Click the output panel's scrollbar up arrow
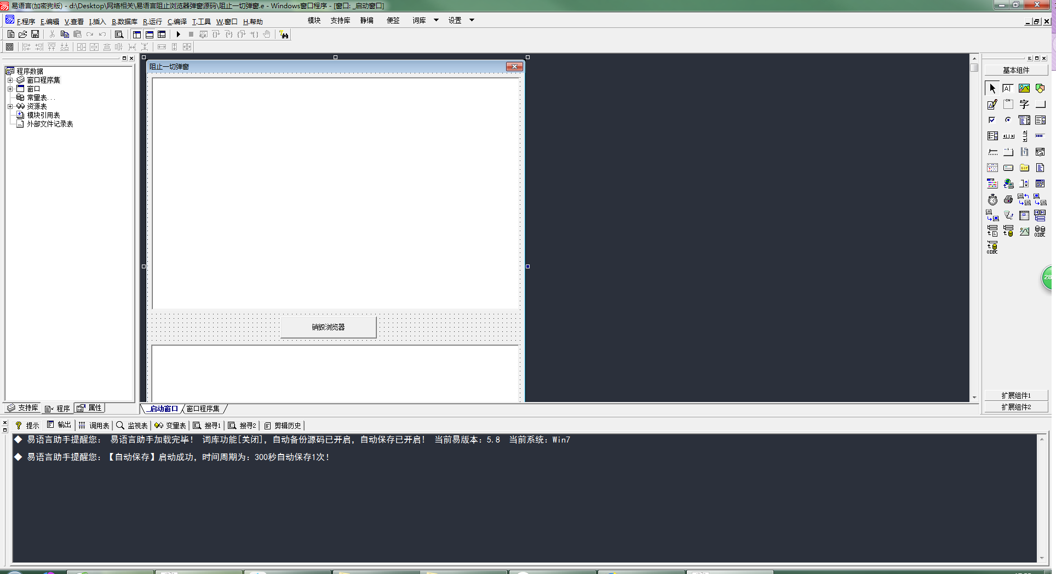This screenshot has width=1056, height=574. 1042,439
